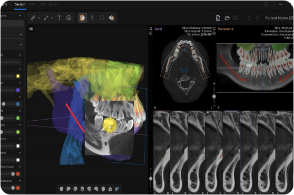
Task: Click the minus below the Axial slice slider
Action: (x=214, y=106)
